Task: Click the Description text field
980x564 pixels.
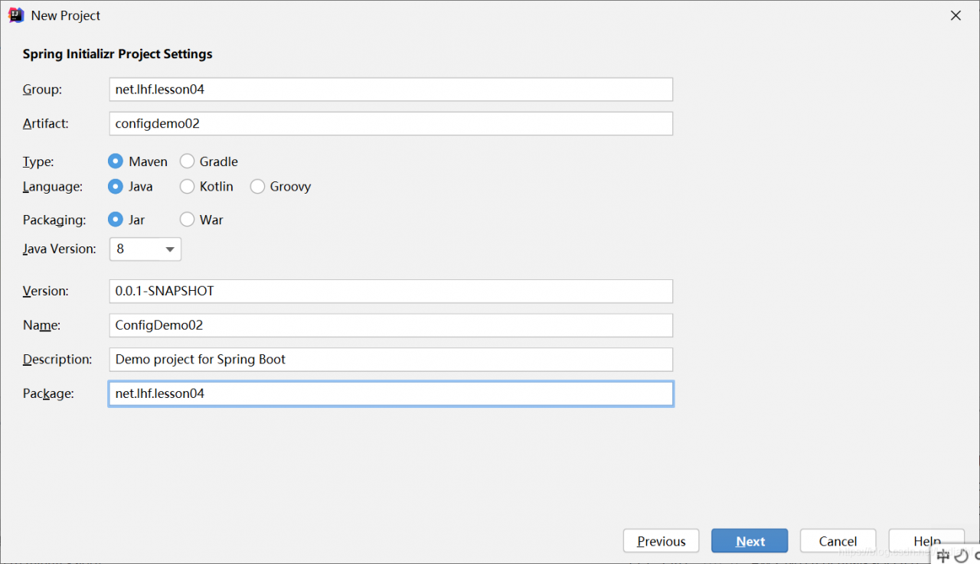Action: point(390,359)
